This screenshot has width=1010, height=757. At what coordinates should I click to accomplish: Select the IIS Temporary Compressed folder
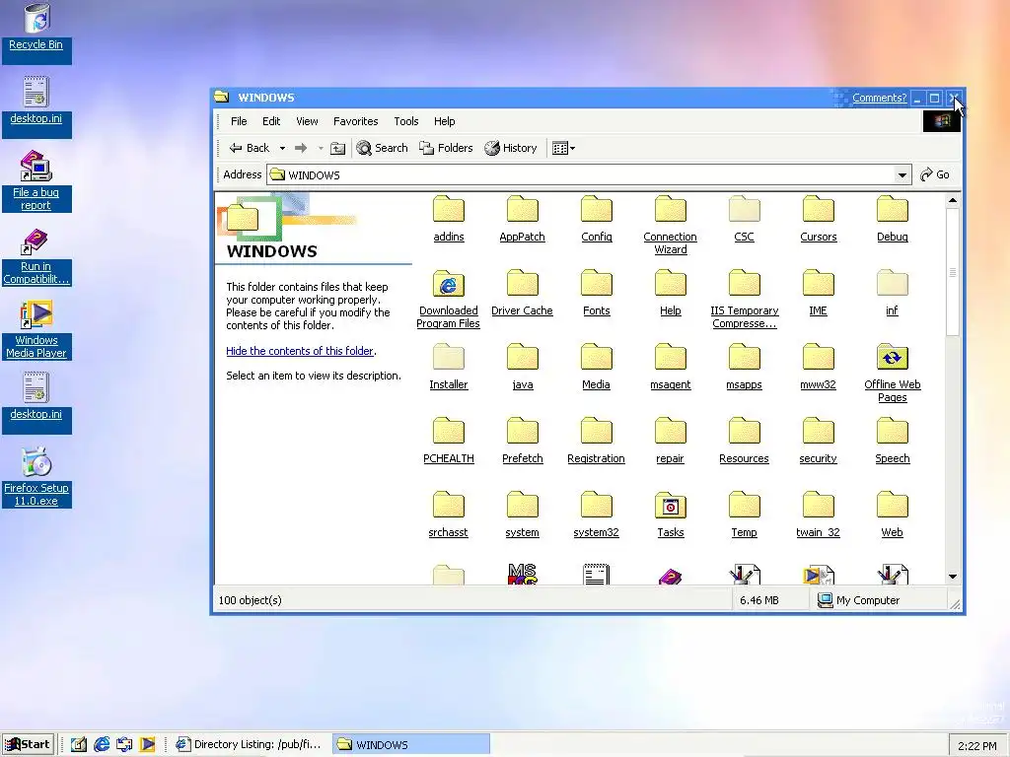[744, 299]
